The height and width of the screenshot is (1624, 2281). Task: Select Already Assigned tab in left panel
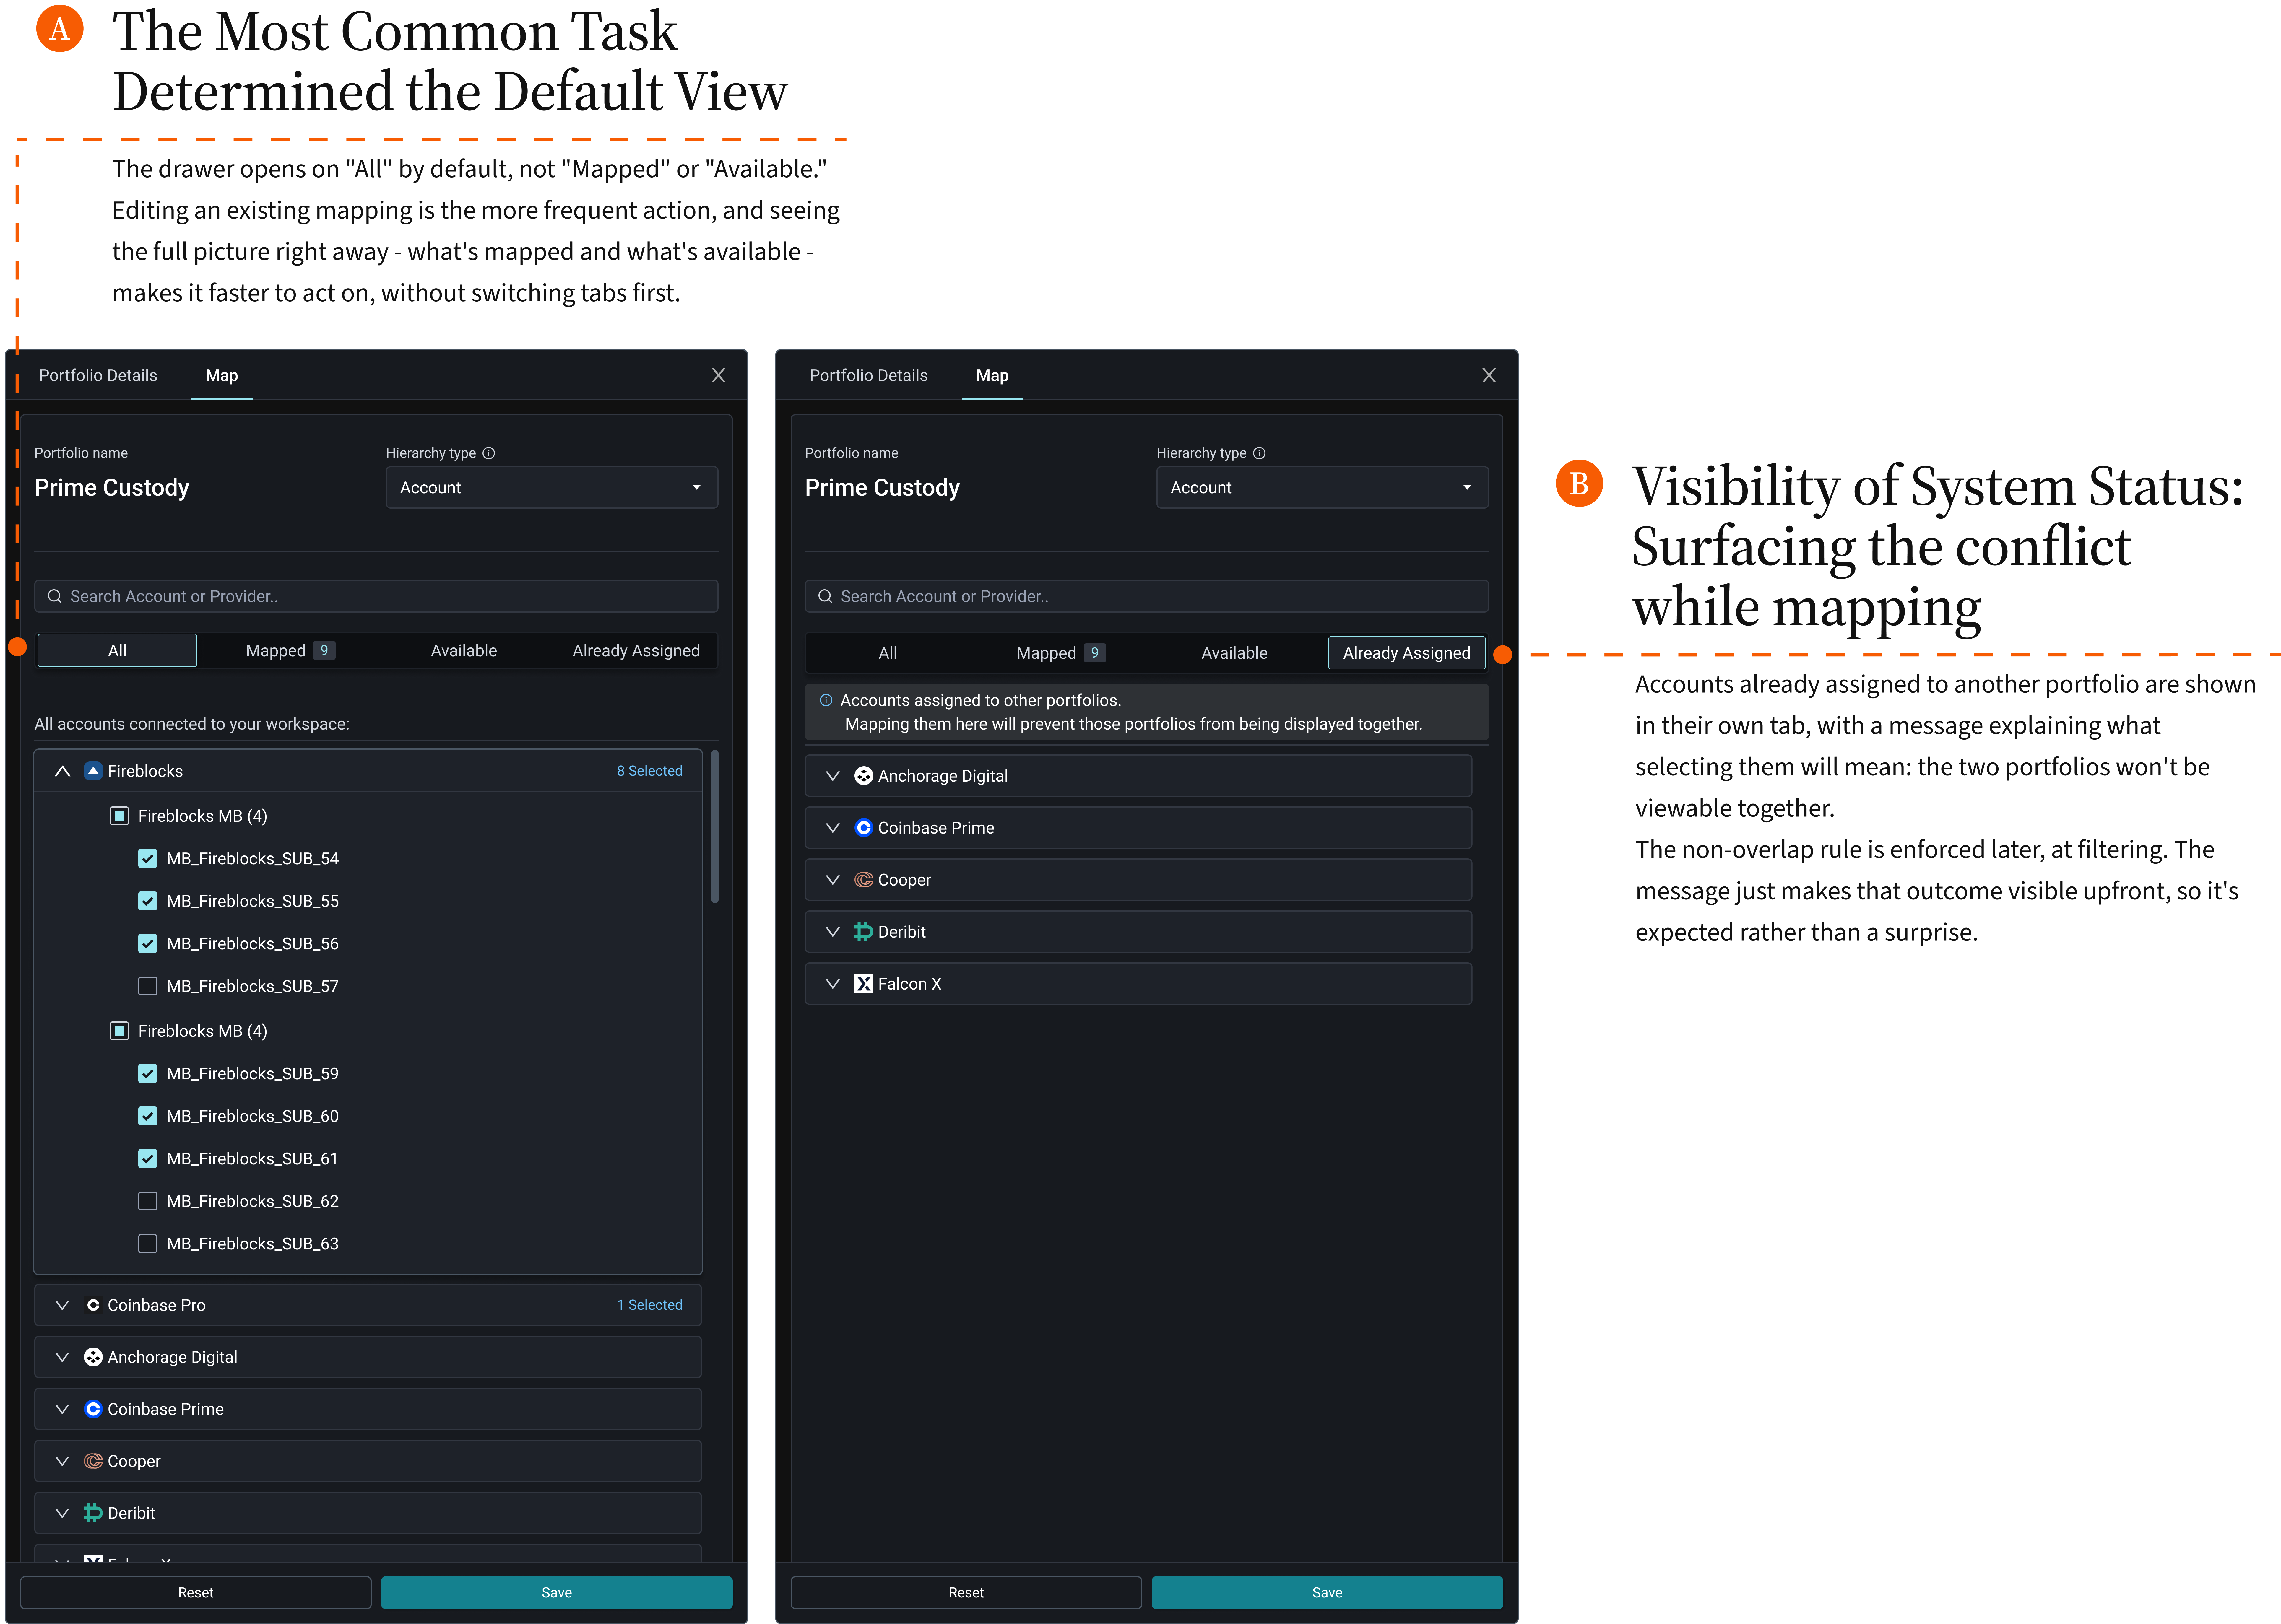(x=636, y=651)
